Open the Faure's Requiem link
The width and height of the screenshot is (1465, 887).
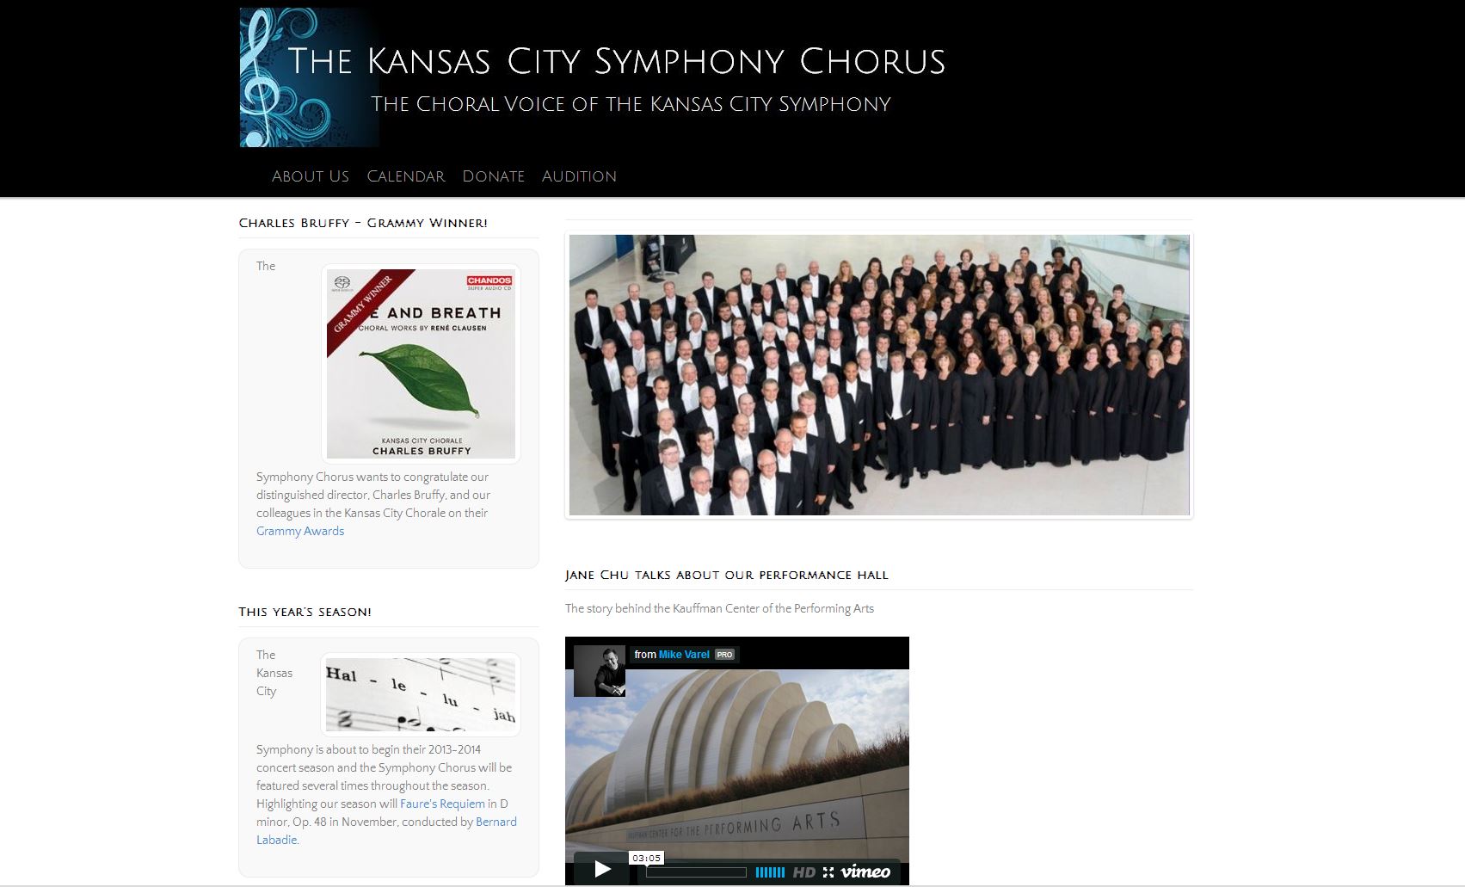(442, 804)
